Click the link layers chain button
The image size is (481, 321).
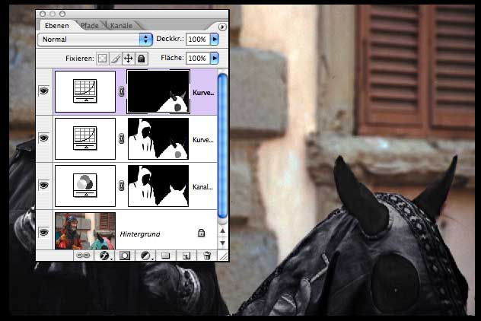(x=83, y=256)
